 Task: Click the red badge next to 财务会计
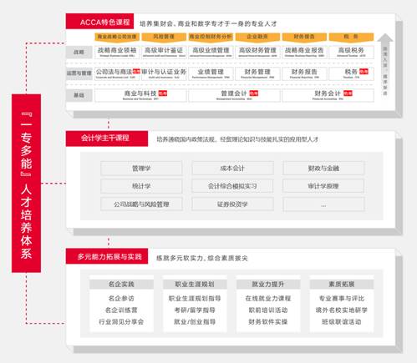tap(348, 93)
